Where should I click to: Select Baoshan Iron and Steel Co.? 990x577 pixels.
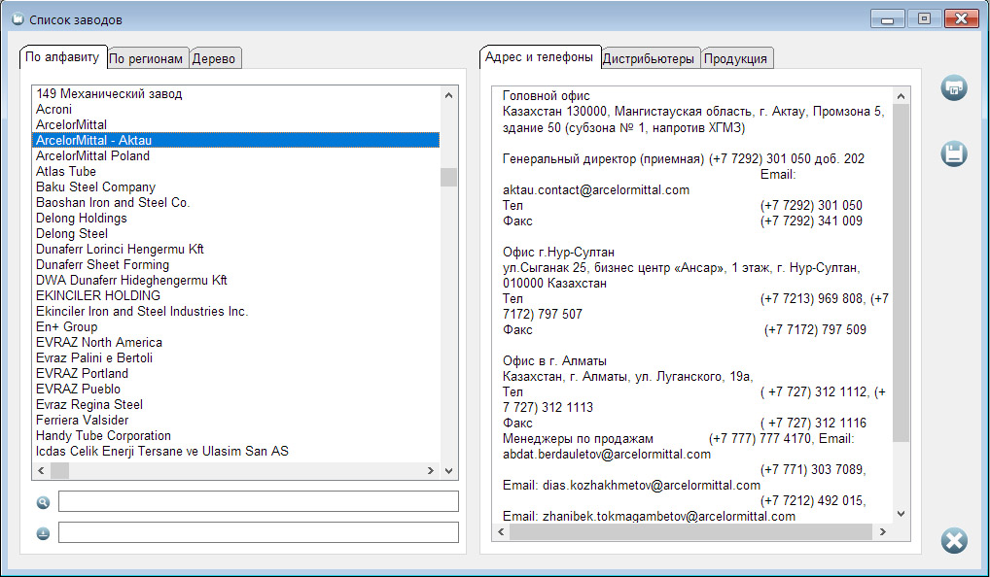235,202
